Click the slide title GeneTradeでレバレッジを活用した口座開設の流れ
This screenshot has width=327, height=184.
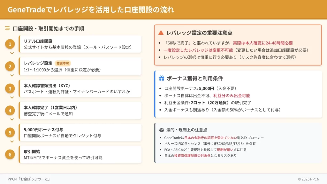(x=91, y=10)
